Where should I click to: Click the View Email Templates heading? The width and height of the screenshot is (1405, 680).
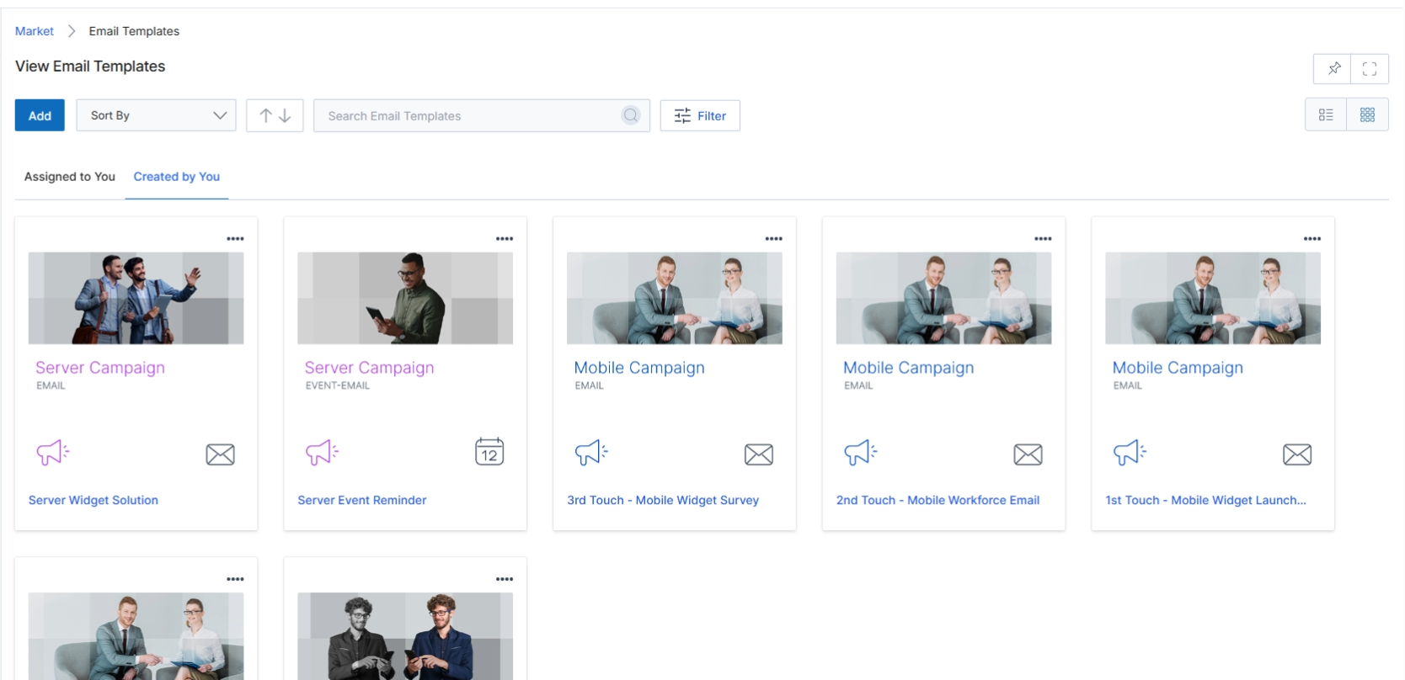click(90, 66)
